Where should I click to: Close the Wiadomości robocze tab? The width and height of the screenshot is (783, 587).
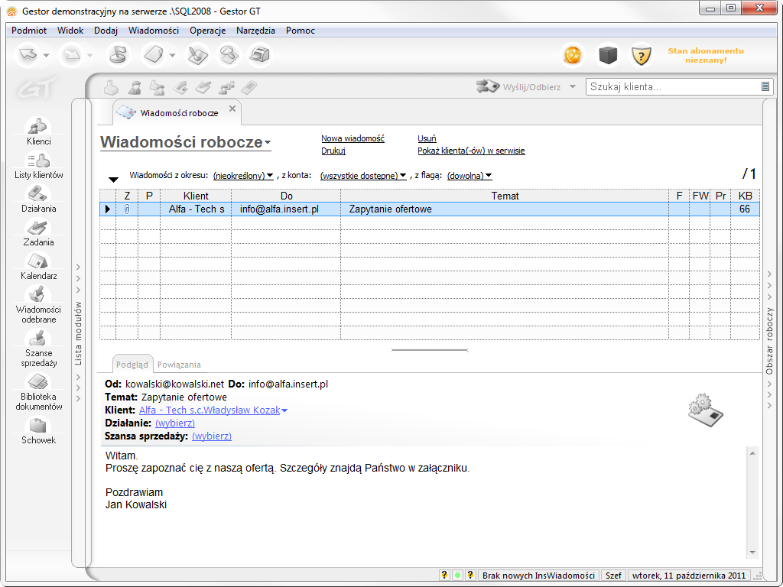tap(232, 109)
